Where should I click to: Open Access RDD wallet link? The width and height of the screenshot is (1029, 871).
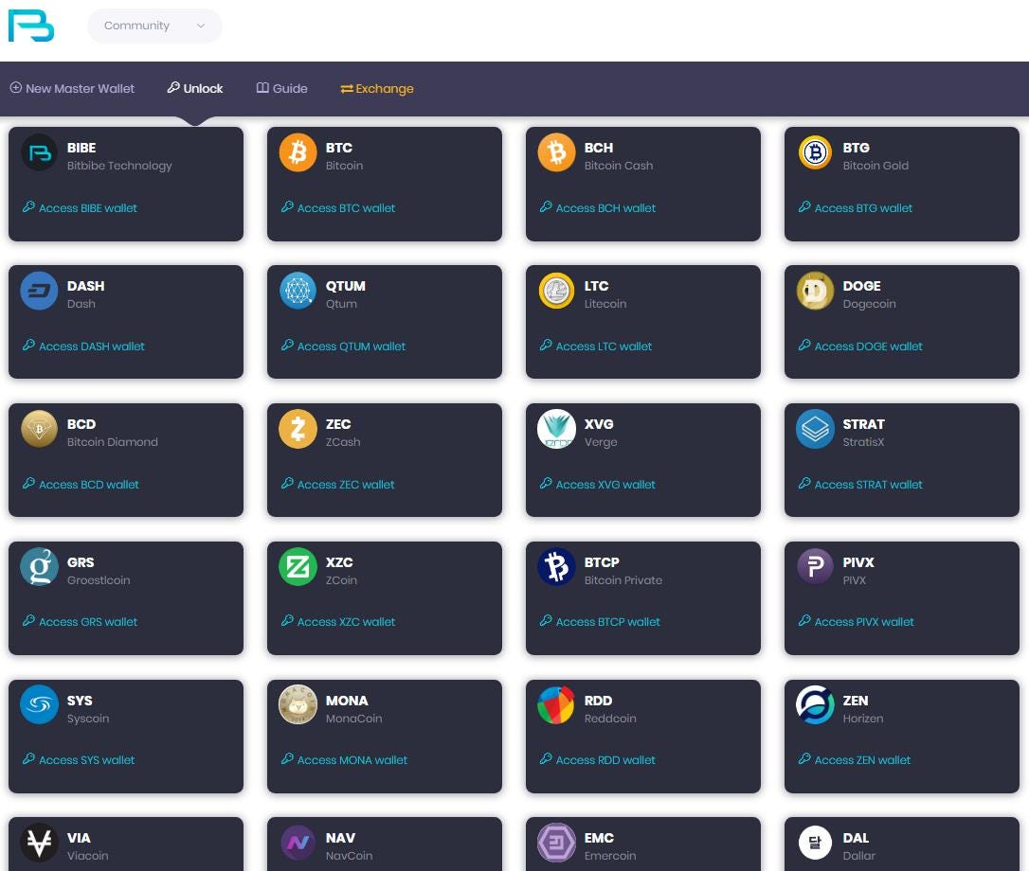[597, 759]
